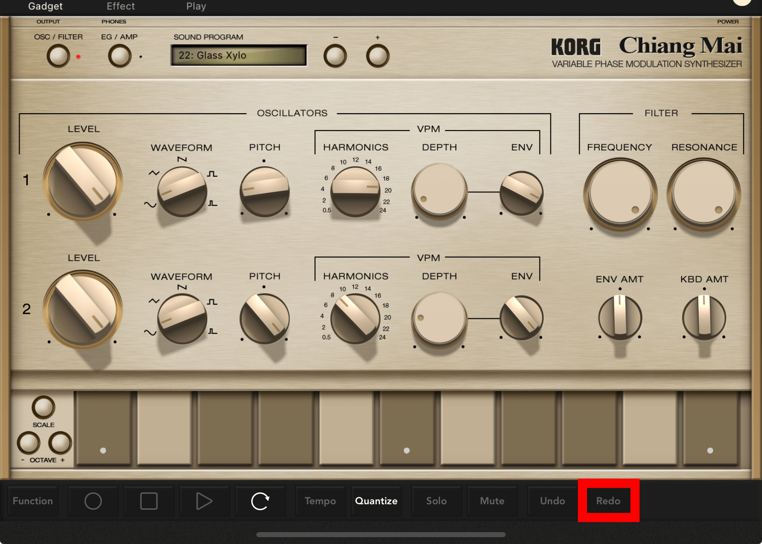Solo the current track
Image resolution: width=762 pixels, height=544 pixels.
(x=436, y=501)
